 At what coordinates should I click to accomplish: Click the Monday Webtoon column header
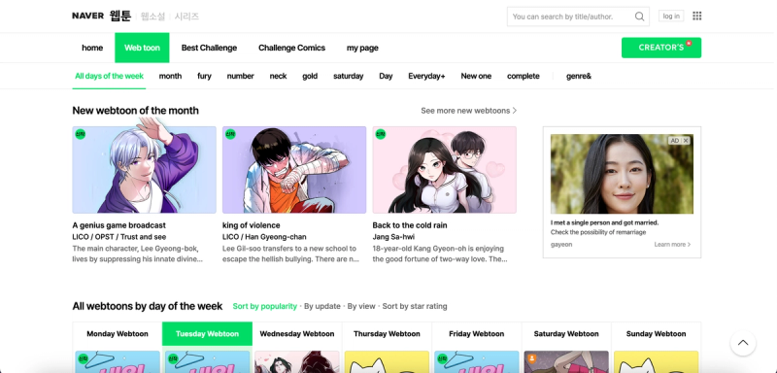(x=118, y=334)
